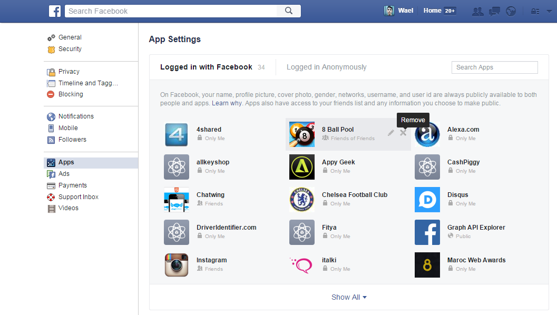Open the Learn why link
This screenshot has width=557, height=315.
(227, 103)
